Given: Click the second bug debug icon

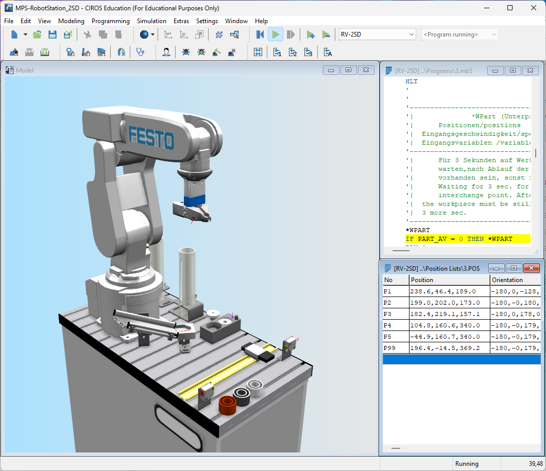Looking at the screenshot, I should [x=201, y=52].
